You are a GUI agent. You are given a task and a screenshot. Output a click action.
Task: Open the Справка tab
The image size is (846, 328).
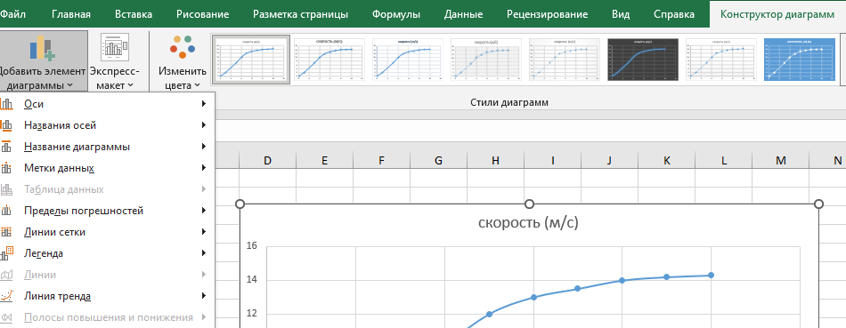pos(674,14)
